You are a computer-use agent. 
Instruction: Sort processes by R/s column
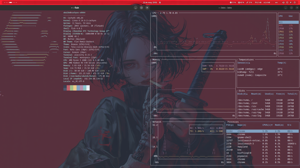tap(289, 125)
